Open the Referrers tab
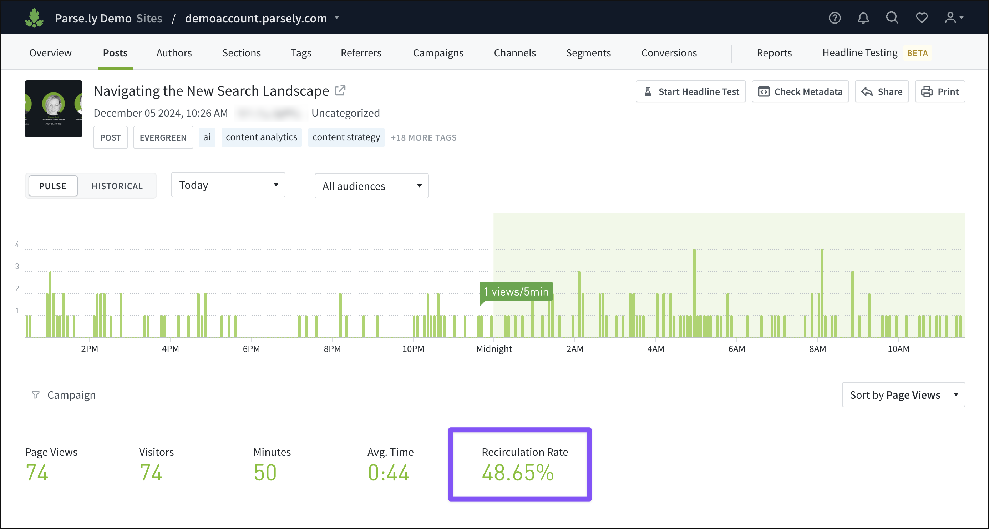 pos(361,52)
